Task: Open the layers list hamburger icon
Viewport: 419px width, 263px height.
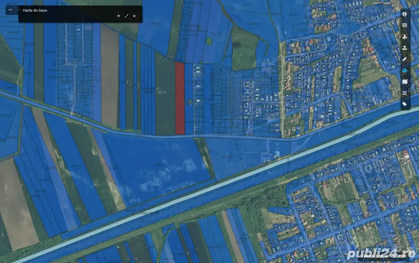Action: (x=405, y=93)
